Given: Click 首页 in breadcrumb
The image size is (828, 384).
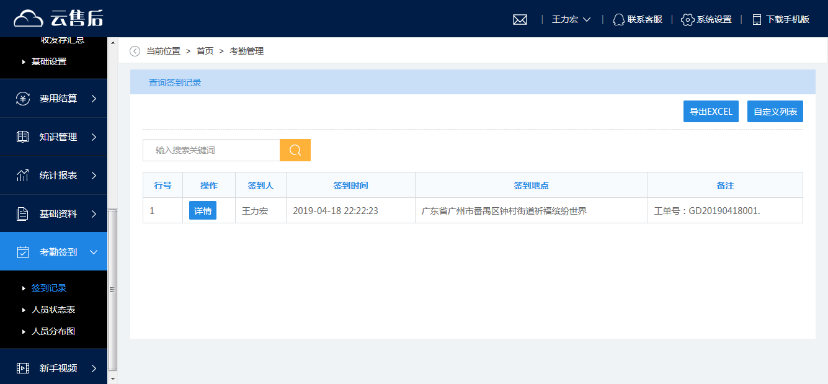Looking at the screenshot, I should pyautogui.click(x=205, y=51).
